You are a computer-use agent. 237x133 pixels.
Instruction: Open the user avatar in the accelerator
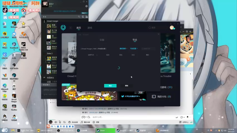[x=172, y=27]
